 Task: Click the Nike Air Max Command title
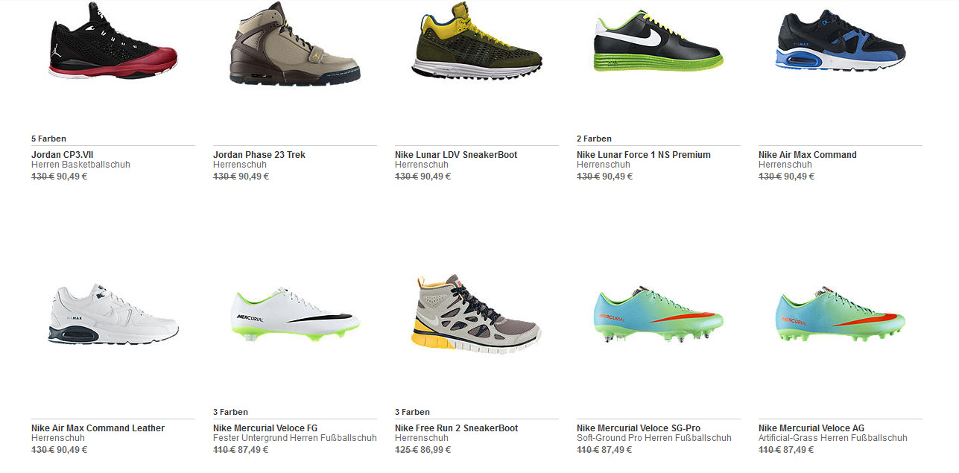[808, 155]
